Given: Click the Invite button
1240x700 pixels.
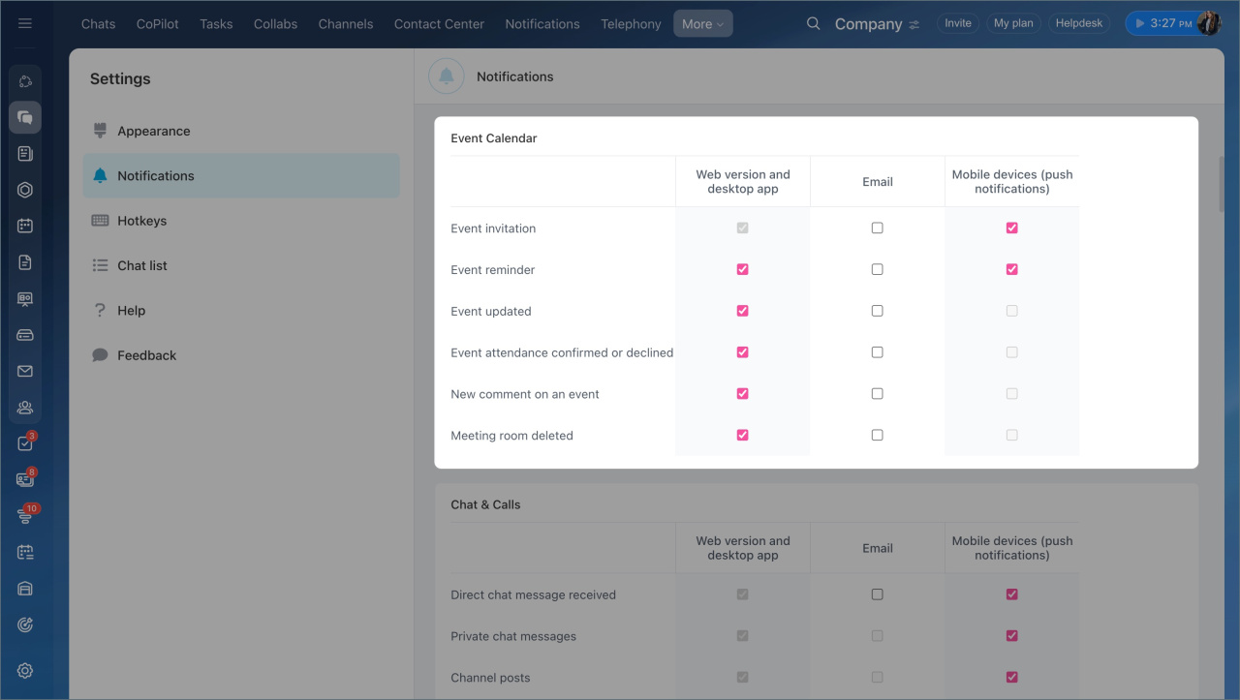Looking at the screenshot, I should pos(957,23).
